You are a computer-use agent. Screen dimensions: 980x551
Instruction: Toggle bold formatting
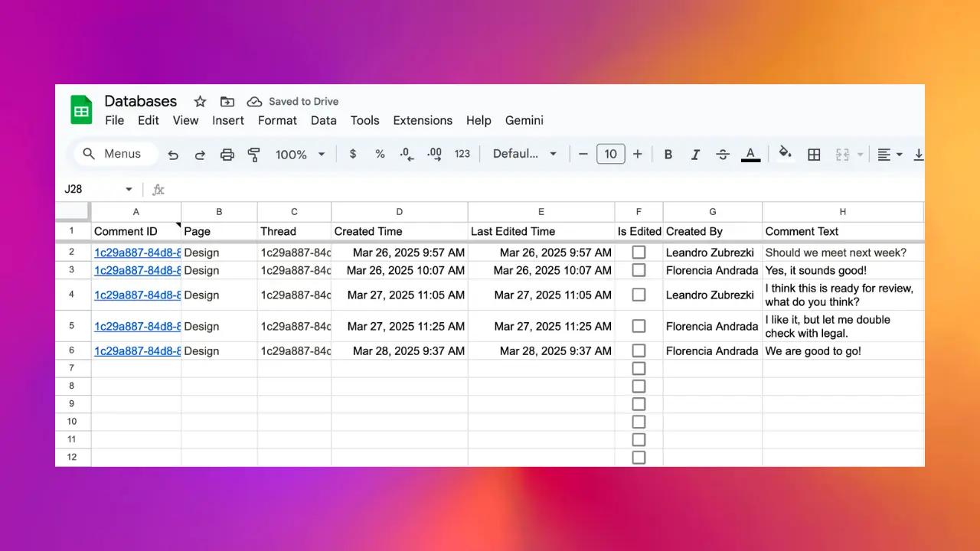pyautogui.click(x=668, y=155)
